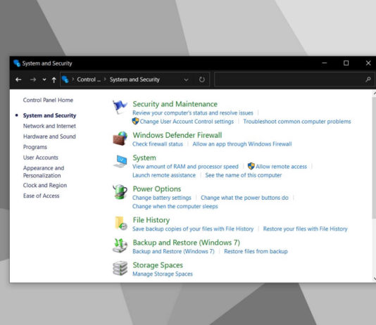Screen dimensions: 376x325
Task: Click the small Backup and Restore (Windows 7) sublink
Action: [173, 251]
